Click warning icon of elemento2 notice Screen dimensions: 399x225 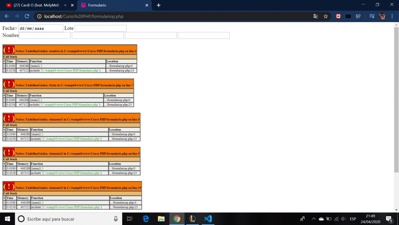coord(9,152)
